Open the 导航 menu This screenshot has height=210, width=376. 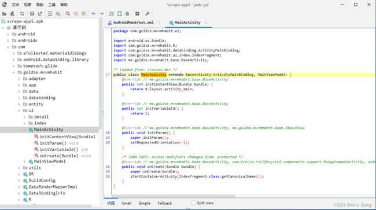pos(39,5)
